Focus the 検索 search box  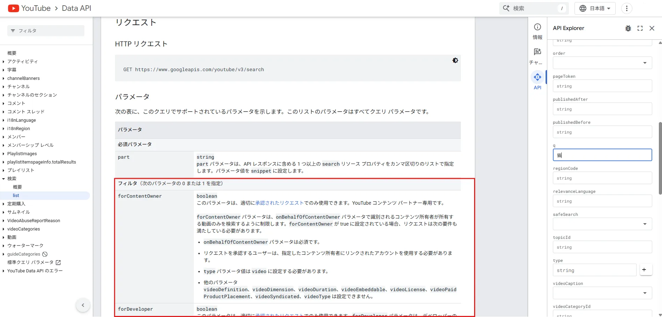534,8
